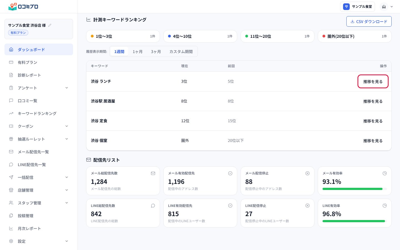Click 推移を見る for 渋谷駅 居酒屋
The width and height of the screenshot is (400, 250).
click(x=373, y=101)
